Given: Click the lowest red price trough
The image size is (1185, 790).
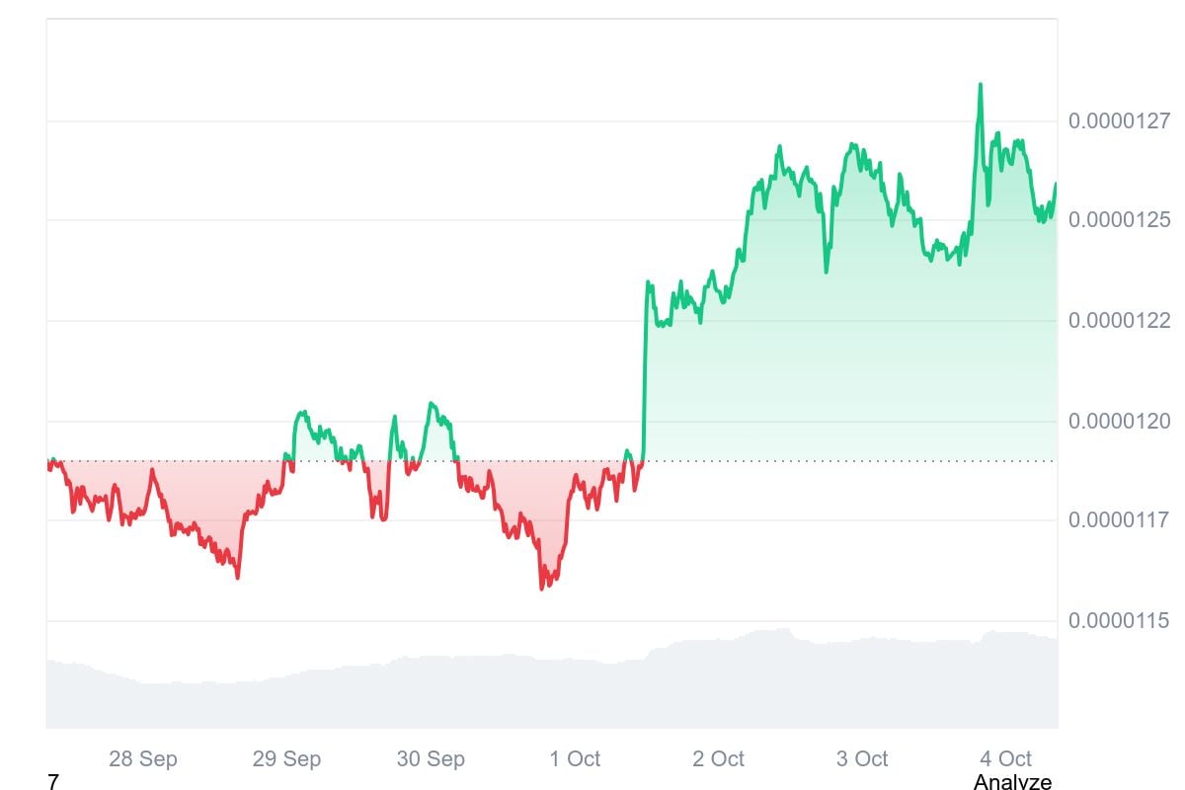Looking at the screenshot, I should pos(542,588).
